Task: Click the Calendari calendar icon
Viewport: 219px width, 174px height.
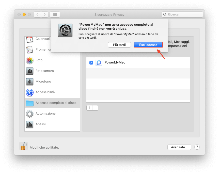Action: tap(30, 39)
